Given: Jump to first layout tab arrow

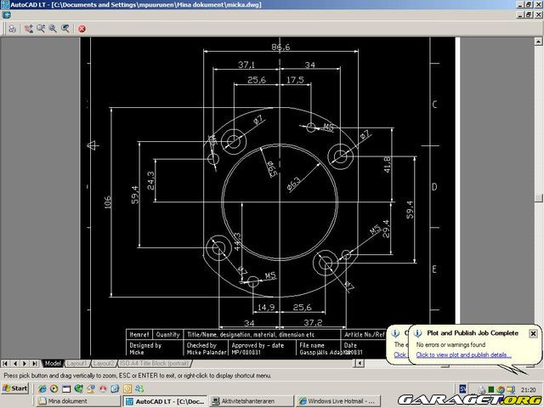Looking at the screenshot, I should pyautogui.click(x=4, y=363).
